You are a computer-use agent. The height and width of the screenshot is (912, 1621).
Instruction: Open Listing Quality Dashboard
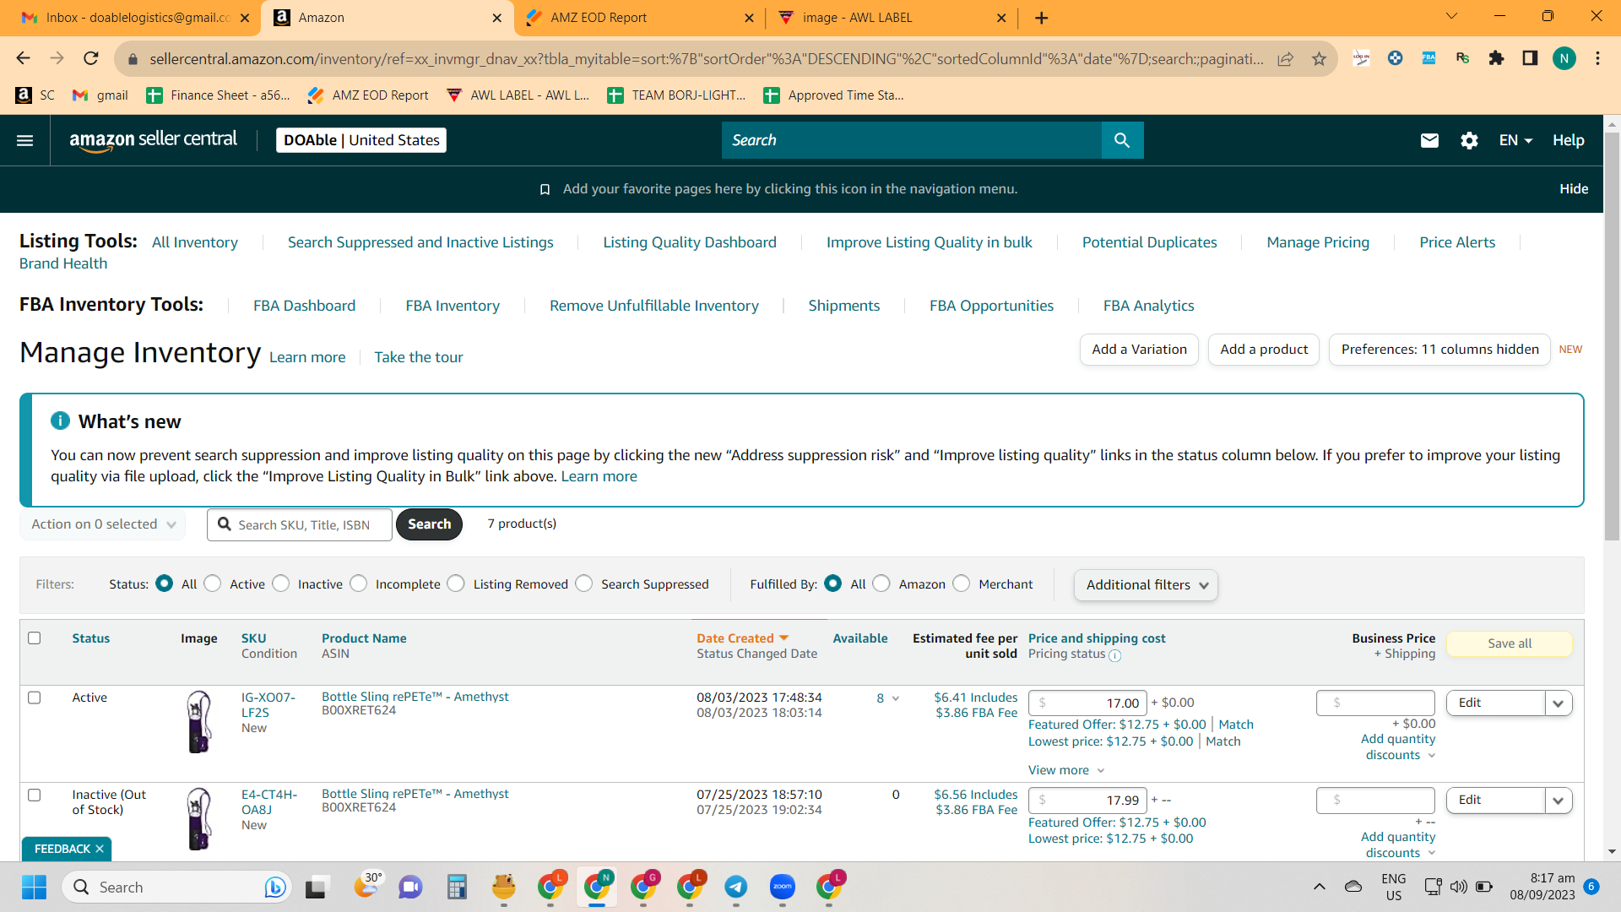click(689, 242)
